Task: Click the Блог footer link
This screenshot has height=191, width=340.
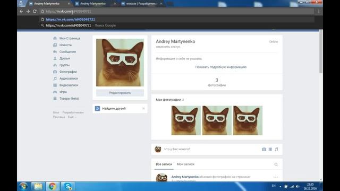Action: (56, 112)
